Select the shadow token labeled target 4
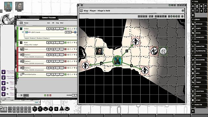The image size is (208, 117). [86, 66]
